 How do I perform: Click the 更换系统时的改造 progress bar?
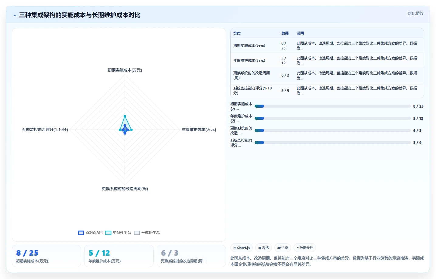coord(332,130)
